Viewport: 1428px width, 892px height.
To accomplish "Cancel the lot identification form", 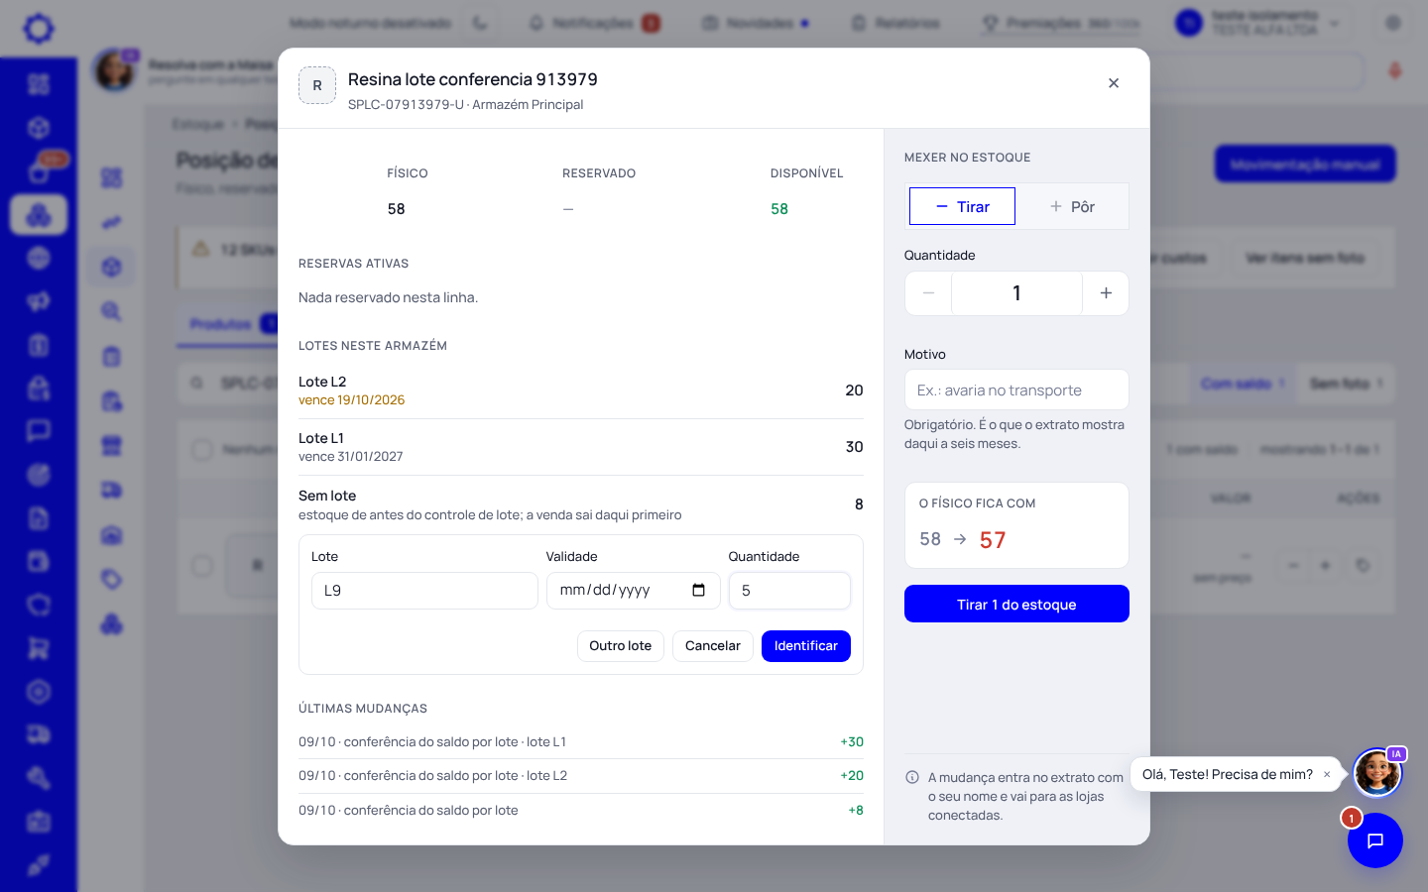I will tap(713, 645).
